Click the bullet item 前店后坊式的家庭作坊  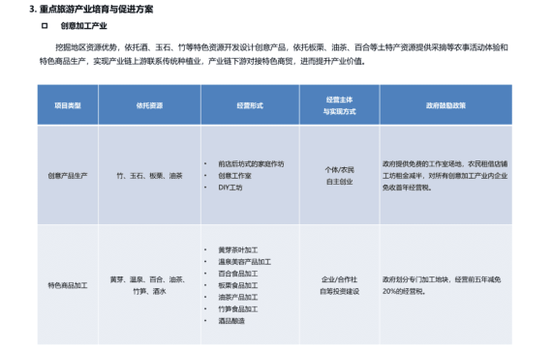pos(251,163)
